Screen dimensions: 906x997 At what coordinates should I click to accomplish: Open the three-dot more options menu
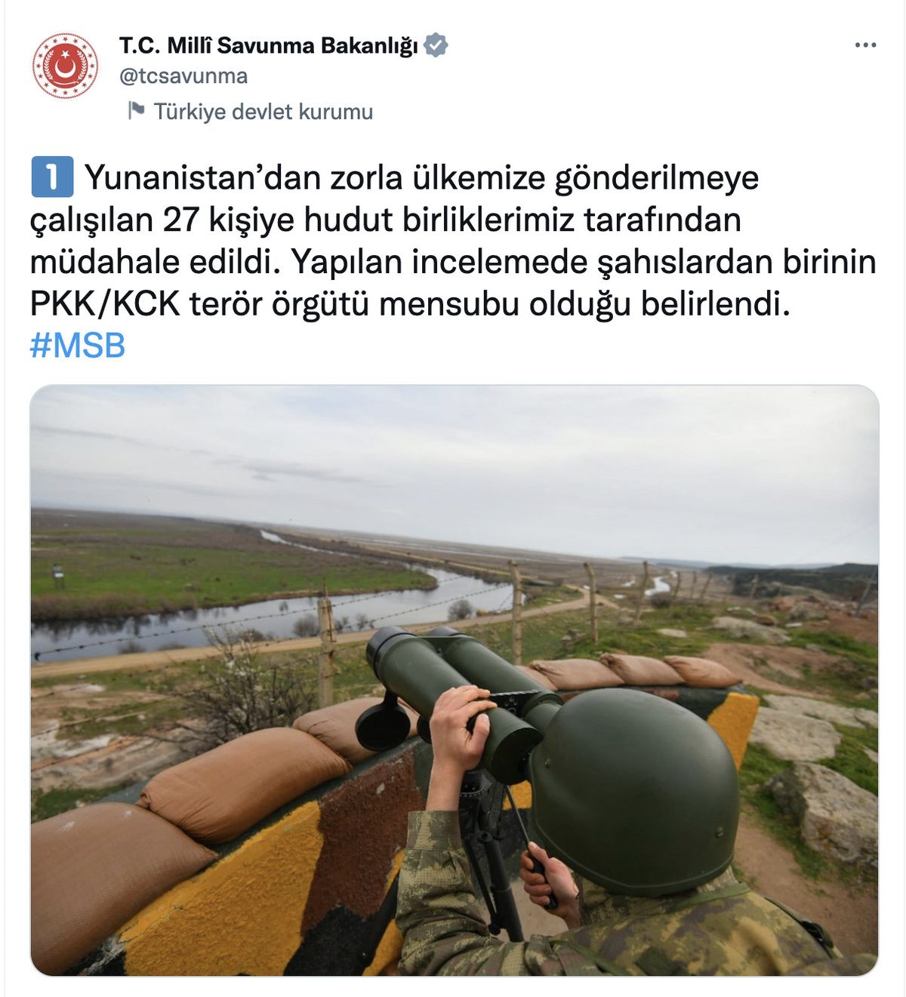coord(865,45)
